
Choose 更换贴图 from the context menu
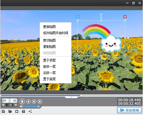pos(49,27)
